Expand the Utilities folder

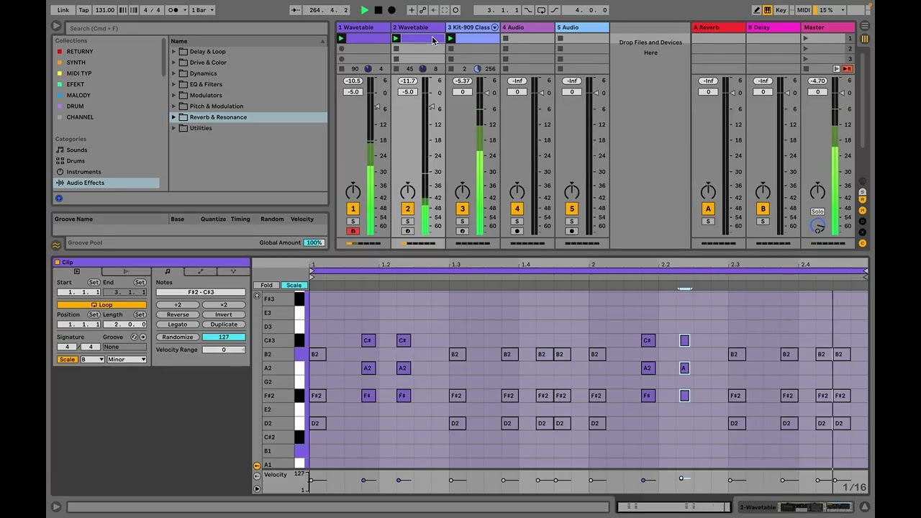pos(173,128)
